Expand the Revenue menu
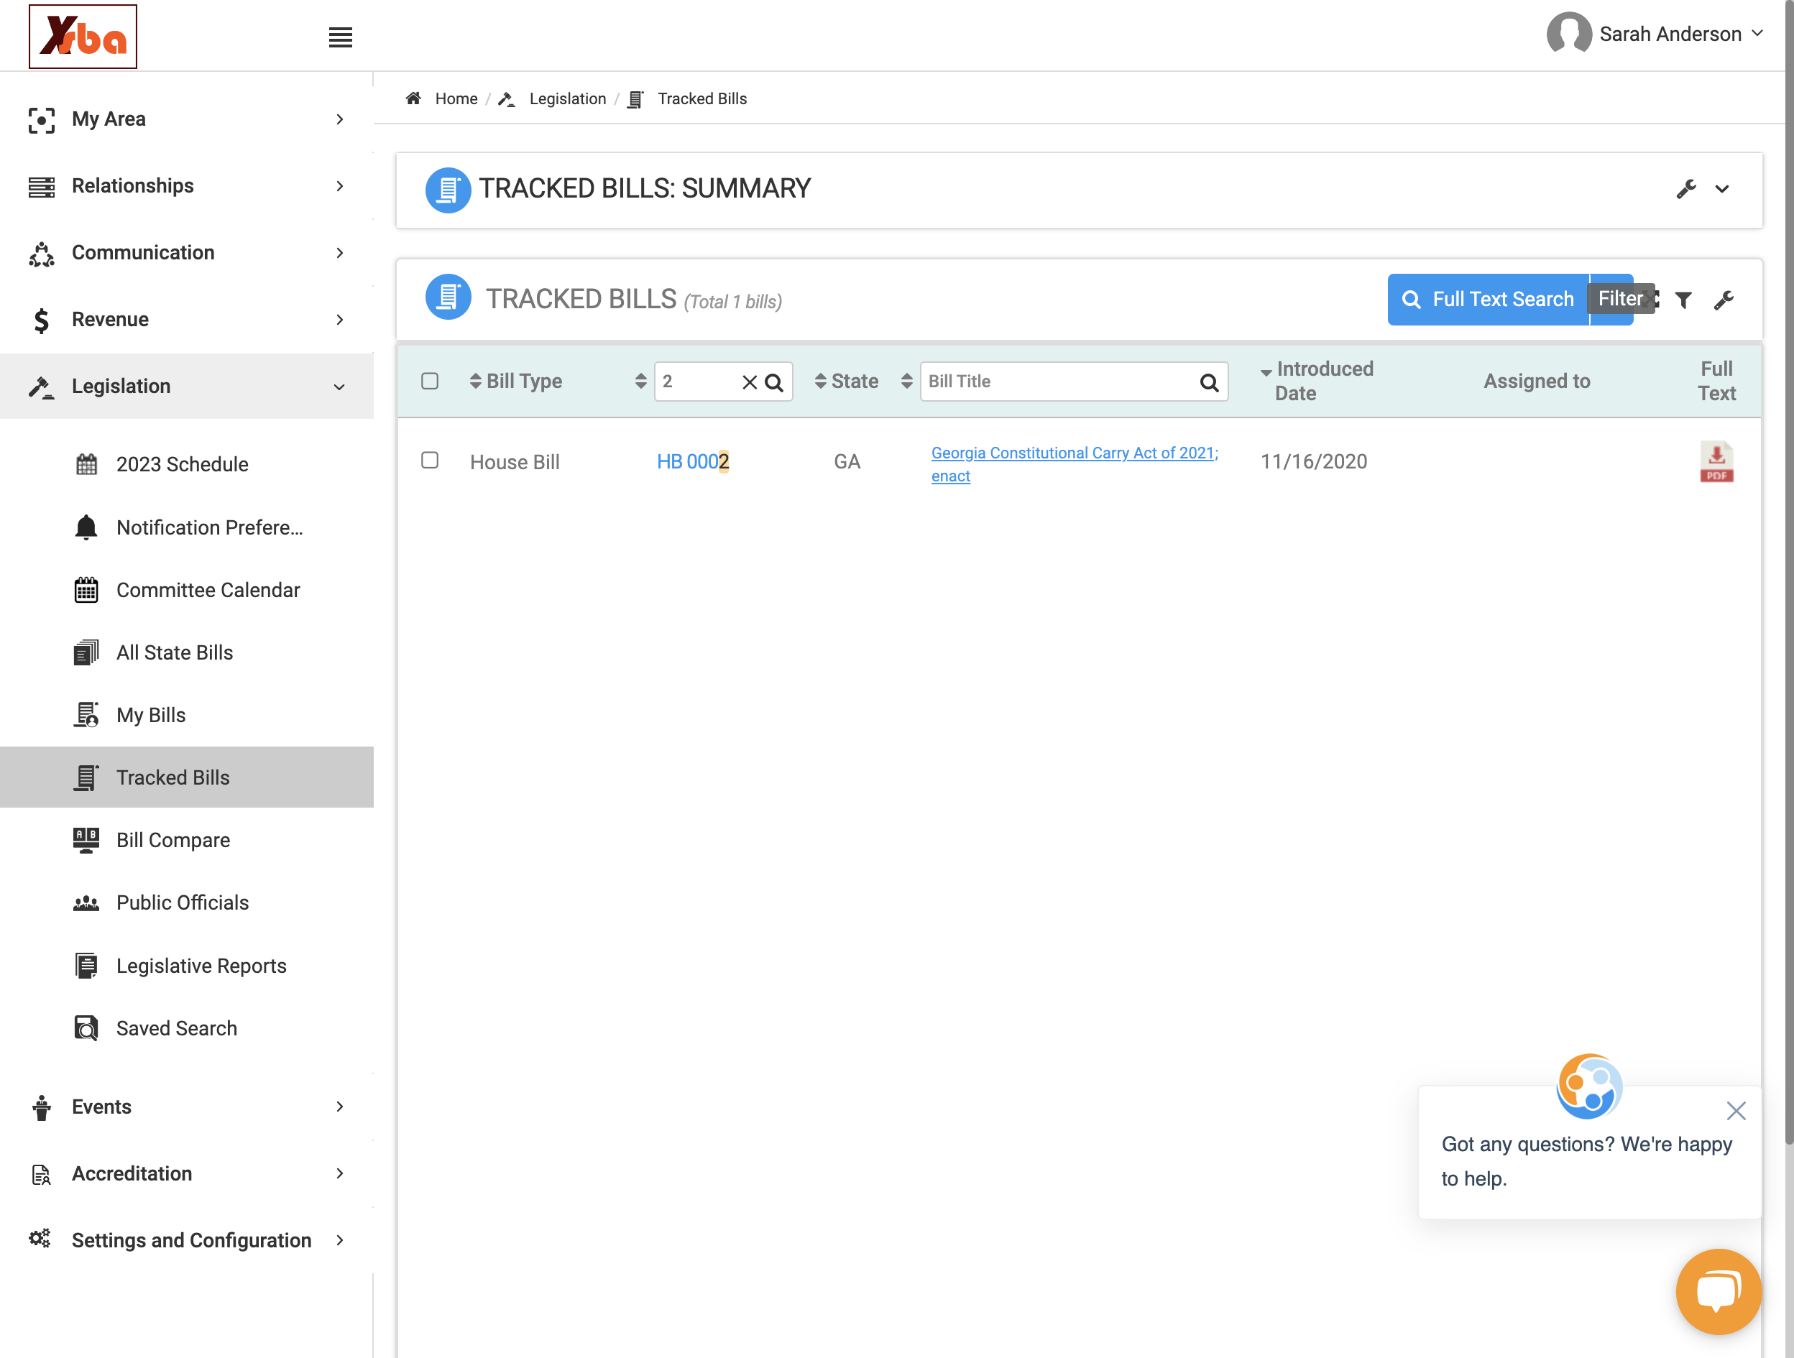The width and height of the screenshot is (1794, 1358). click(187, 320)
